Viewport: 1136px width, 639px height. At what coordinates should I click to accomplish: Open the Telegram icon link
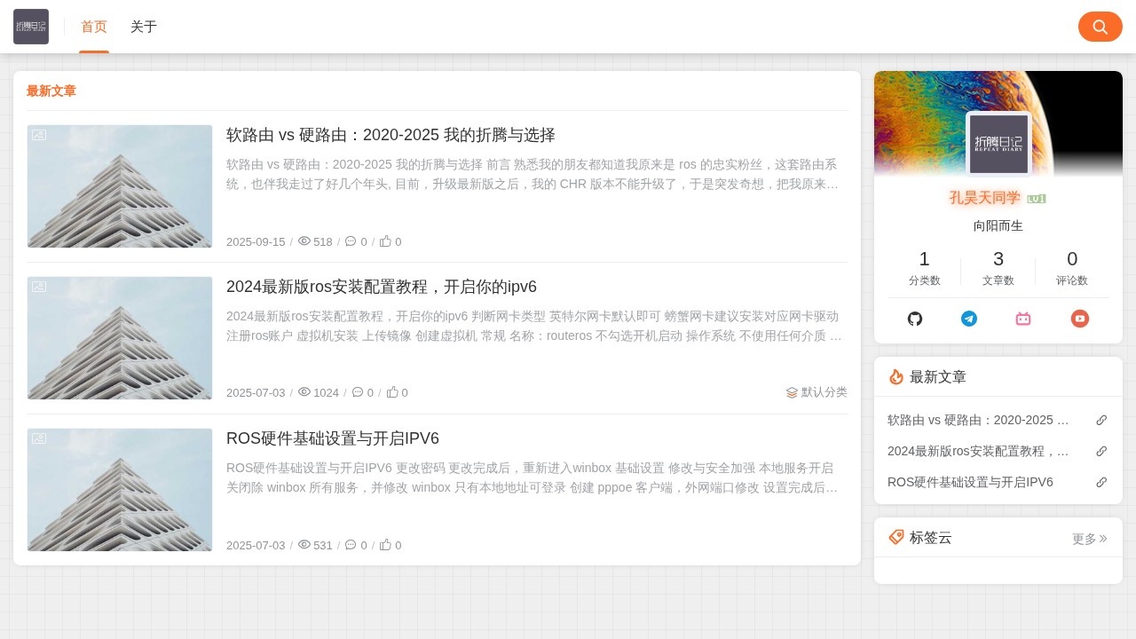[x=969, y=319]
